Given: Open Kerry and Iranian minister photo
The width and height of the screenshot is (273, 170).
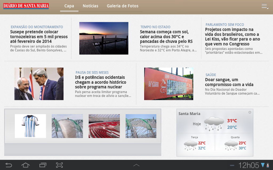Looking at the screenshot, I should [39, 84].
